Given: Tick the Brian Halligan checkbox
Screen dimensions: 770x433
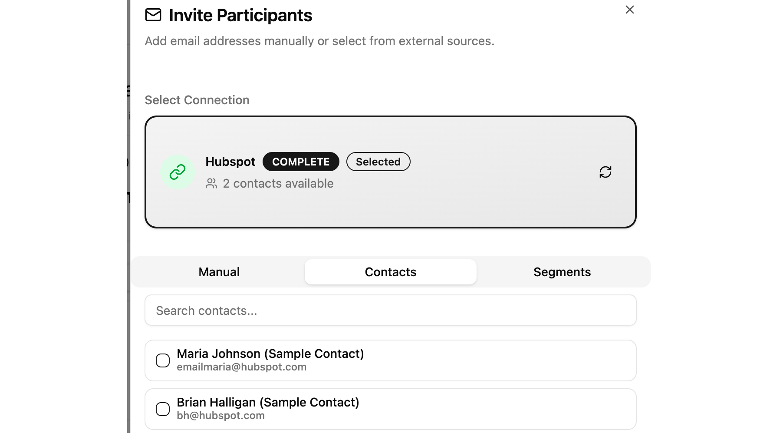Looking at the screenshot, I should (x=163, y=409).
